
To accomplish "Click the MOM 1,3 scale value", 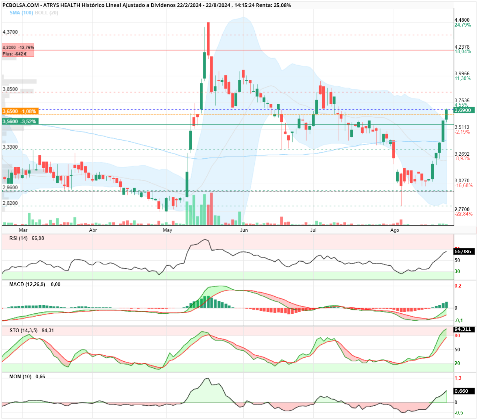I will pyautogui.click(x=458, y=378).
